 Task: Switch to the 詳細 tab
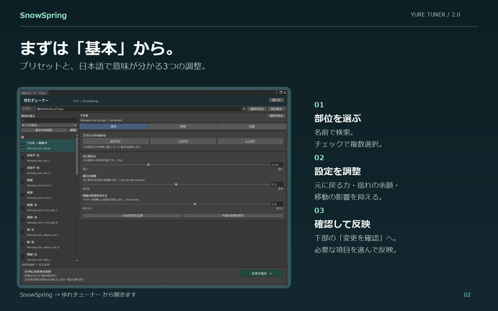tap(183, 126)
